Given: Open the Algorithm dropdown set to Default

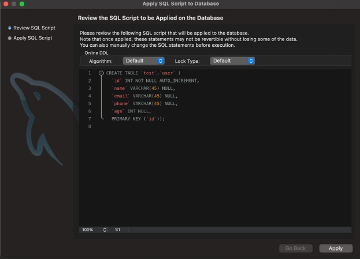Looking at the screenshot, I should coord(143,61).
